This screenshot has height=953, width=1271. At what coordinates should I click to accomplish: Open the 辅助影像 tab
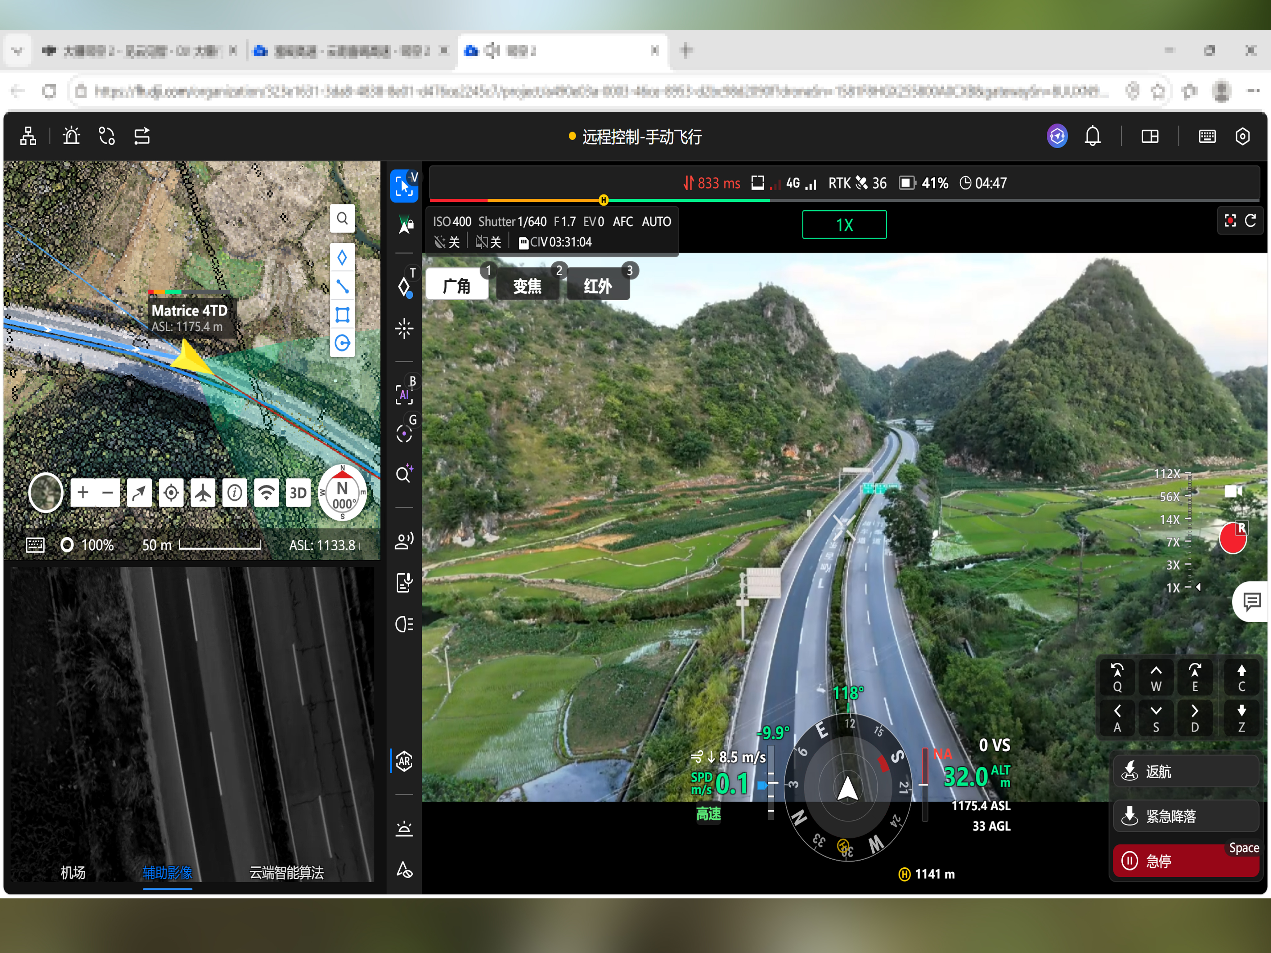pos(167,872)
